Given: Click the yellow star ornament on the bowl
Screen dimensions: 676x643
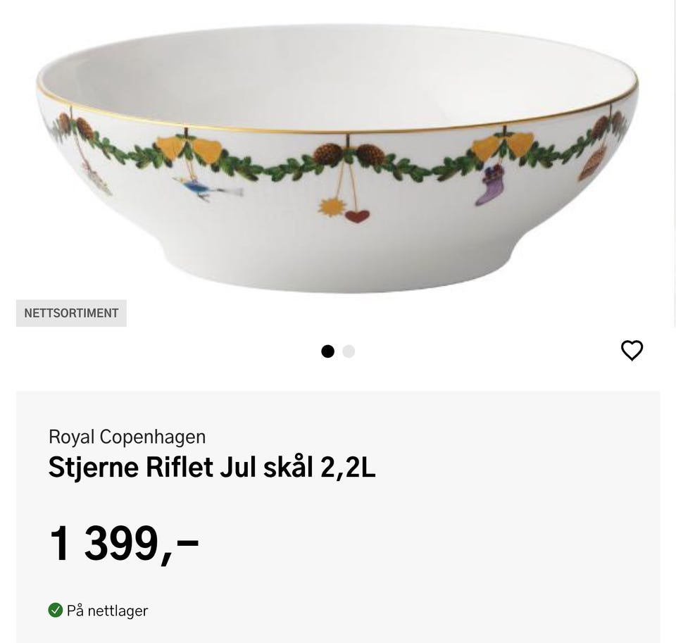Looking at the screenshot, I should [x=330, y=207].
